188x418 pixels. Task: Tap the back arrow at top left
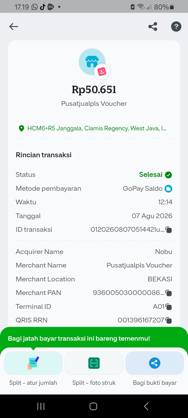14,26
